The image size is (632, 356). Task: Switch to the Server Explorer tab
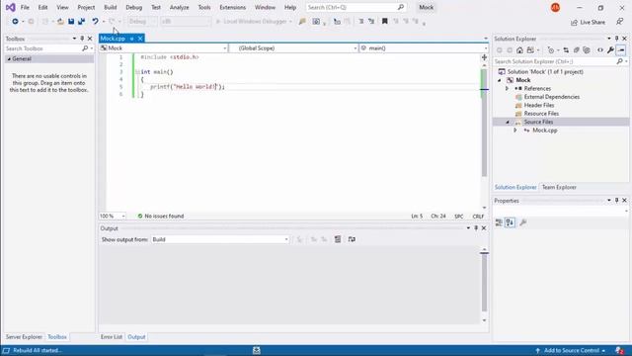pyautogui.click(x=24, y=337)
